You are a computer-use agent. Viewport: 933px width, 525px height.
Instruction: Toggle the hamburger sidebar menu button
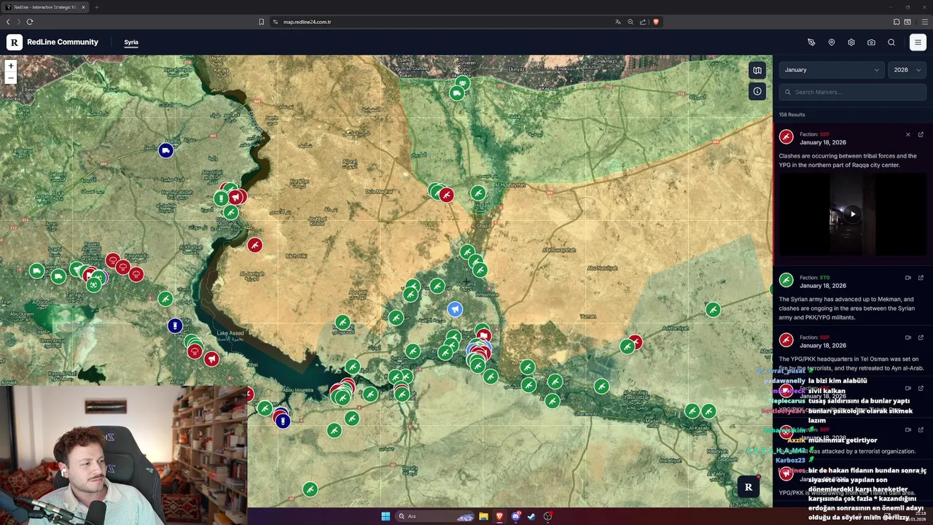click(x=918, y=42)
